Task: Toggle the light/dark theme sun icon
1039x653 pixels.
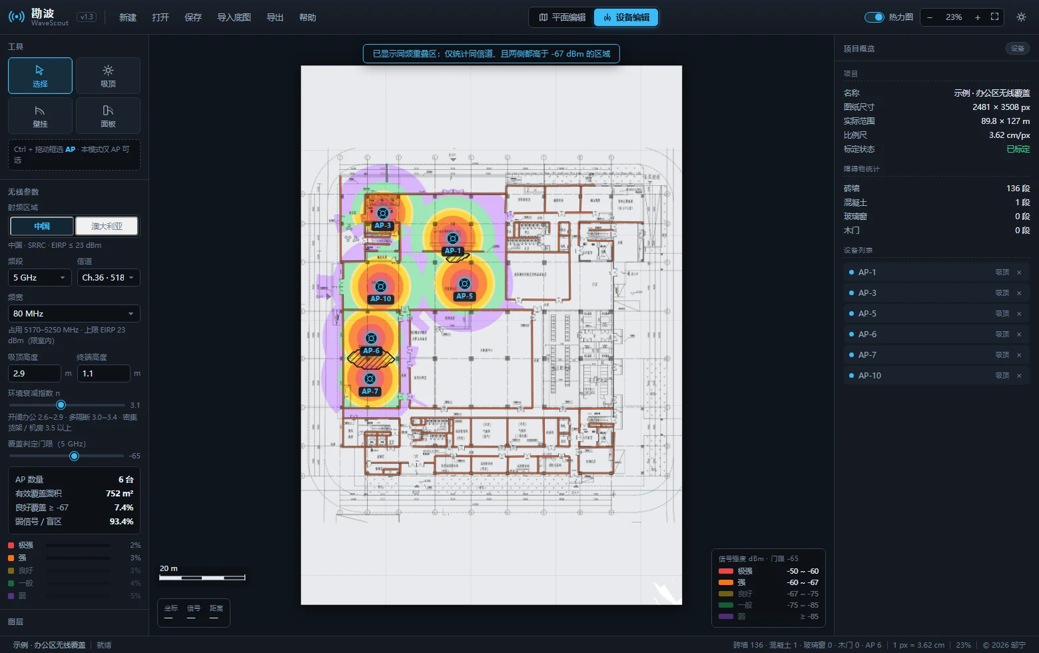Action: coord(1021,17)
